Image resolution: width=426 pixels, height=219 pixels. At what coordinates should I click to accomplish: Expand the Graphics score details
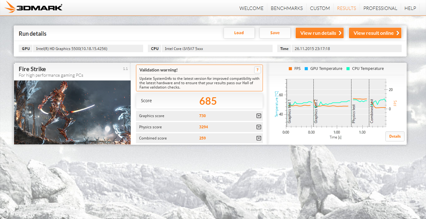click(x=259, y=116)
